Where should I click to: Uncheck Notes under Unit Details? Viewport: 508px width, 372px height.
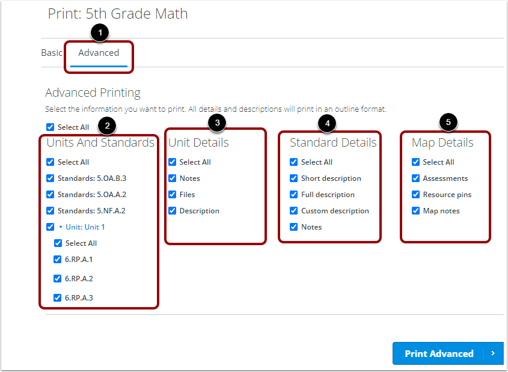[x=173, y=178]
